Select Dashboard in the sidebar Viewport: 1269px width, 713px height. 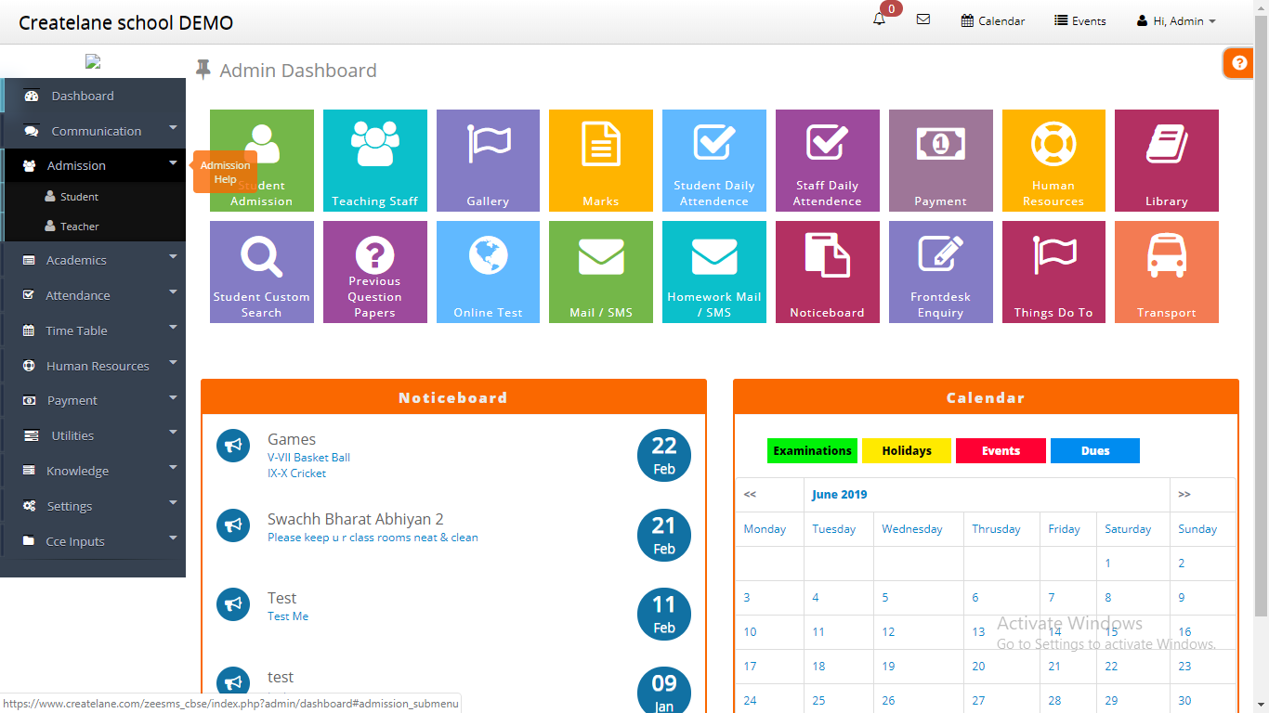click(83, 96)
